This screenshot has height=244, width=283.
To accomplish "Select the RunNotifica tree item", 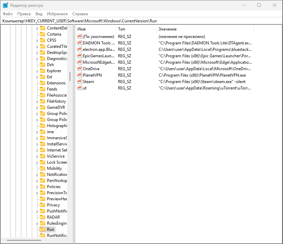I will click(57, 236).
